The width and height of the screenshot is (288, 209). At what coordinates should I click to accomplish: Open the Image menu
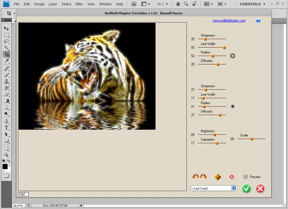[39, 4]
